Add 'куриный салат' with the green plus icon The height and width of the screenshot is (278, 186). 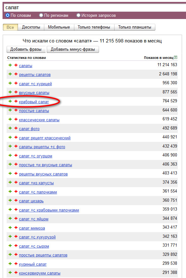(x=10, y=264)
